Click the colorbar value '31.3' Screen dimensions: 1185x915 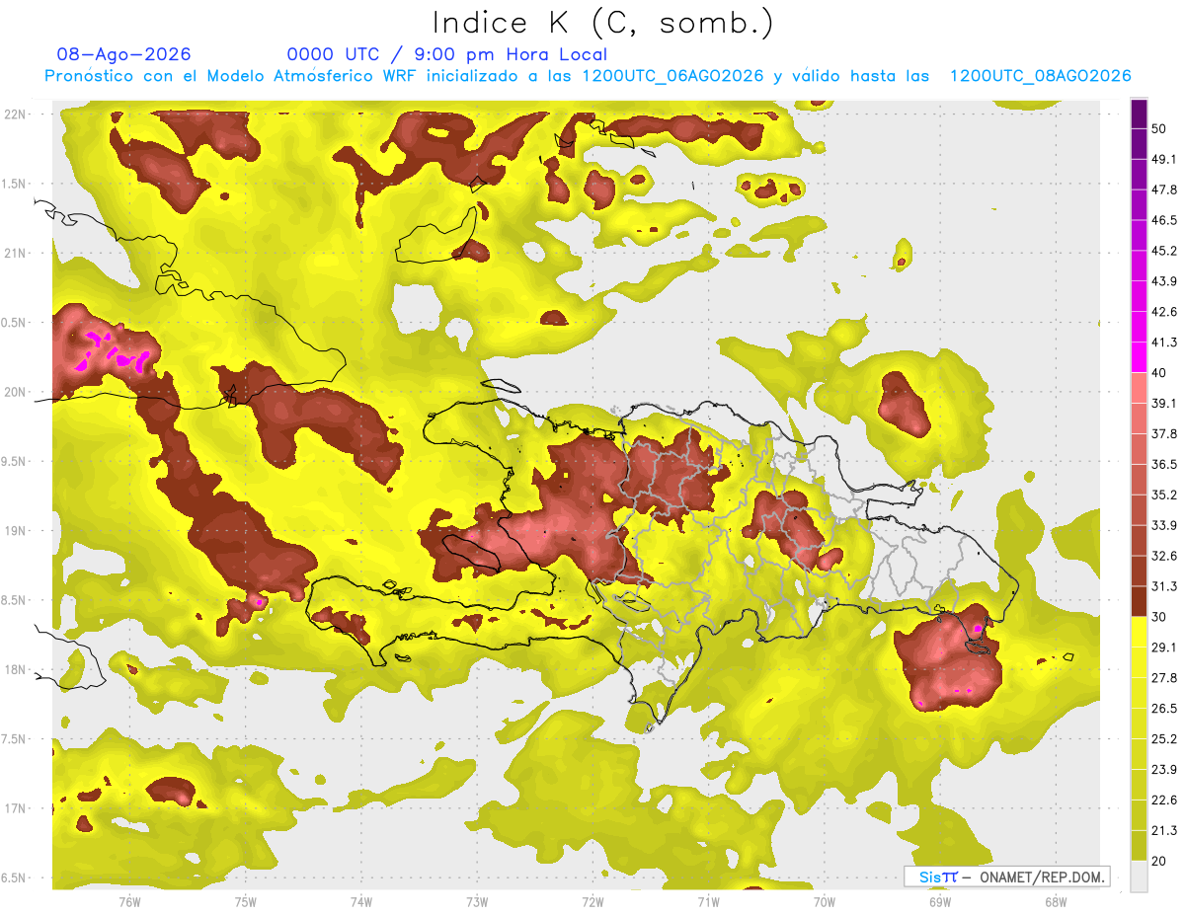(x=1165, y=586)
